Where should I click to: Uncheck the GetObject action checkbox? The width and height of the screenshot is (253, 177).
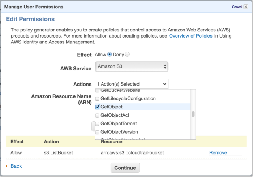click(97, 107)
